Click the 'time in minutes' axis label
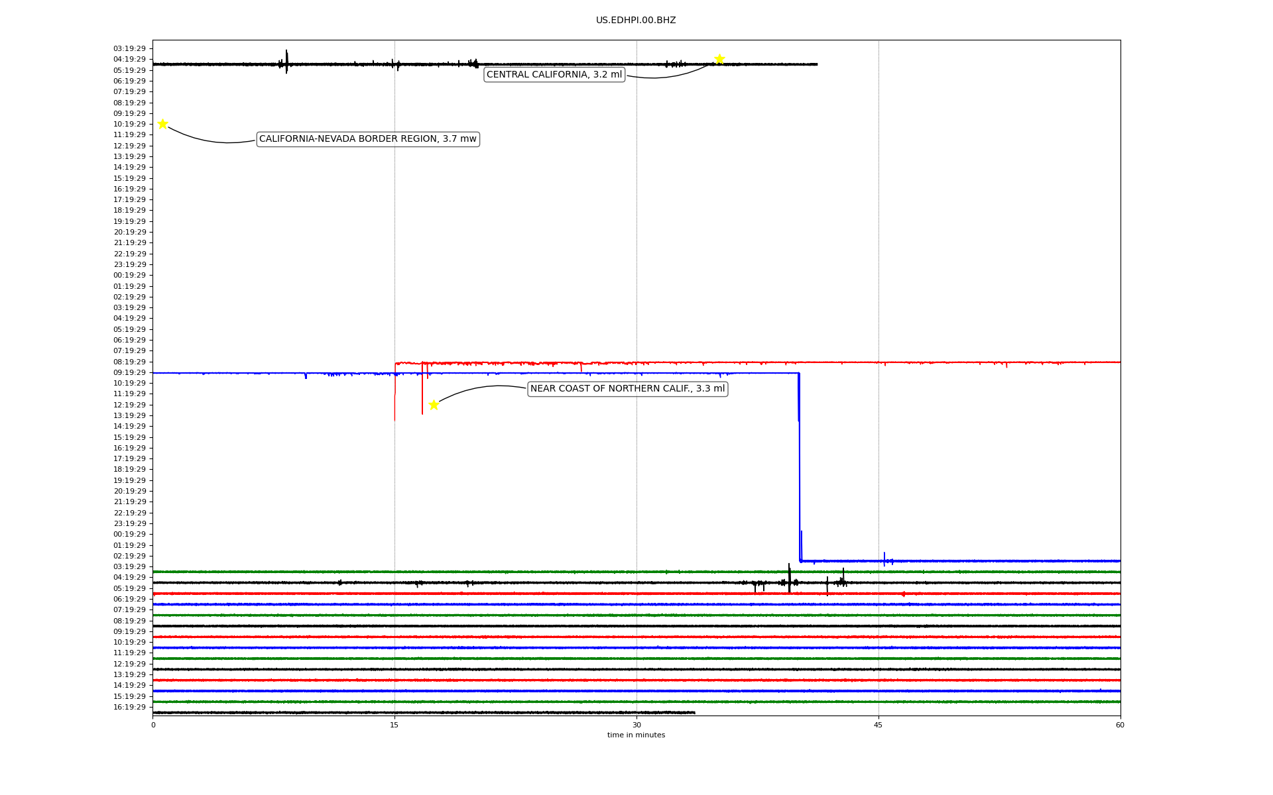This screenshot has height=795, width=1273. tap(636, 735)
